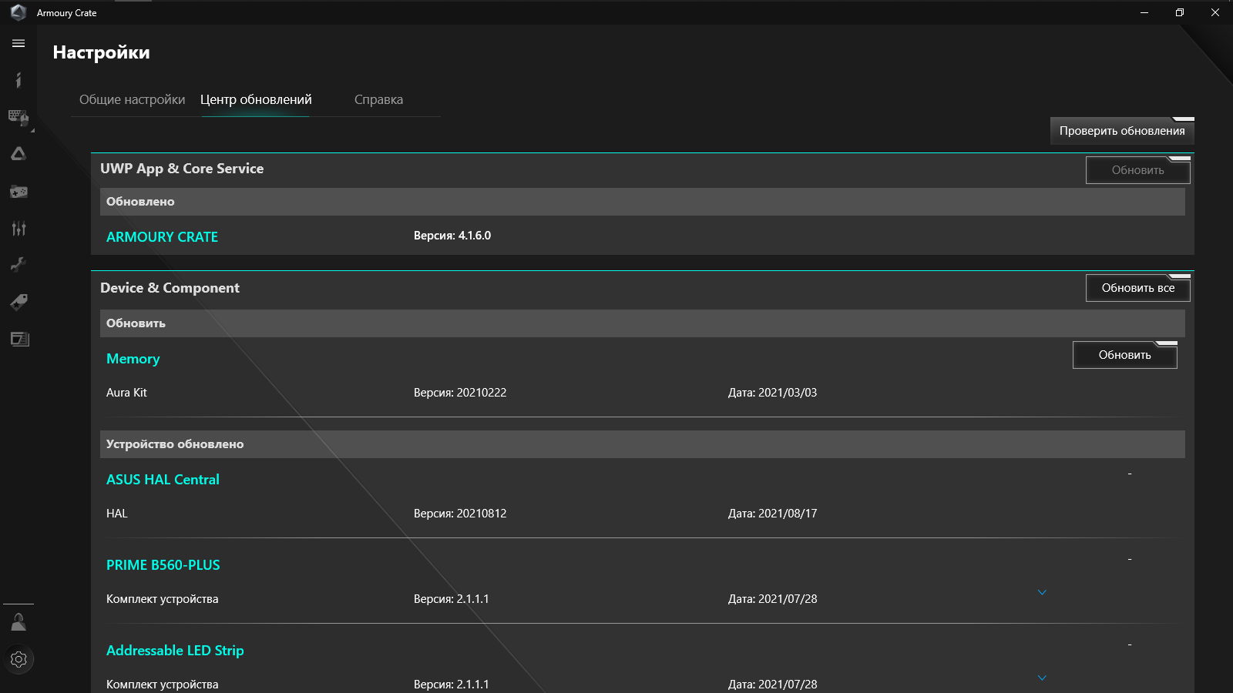Click the Устройство обновлено section header
This screenshot has height=693, width=1233.
pyautogui.click(x=643, y=444)
